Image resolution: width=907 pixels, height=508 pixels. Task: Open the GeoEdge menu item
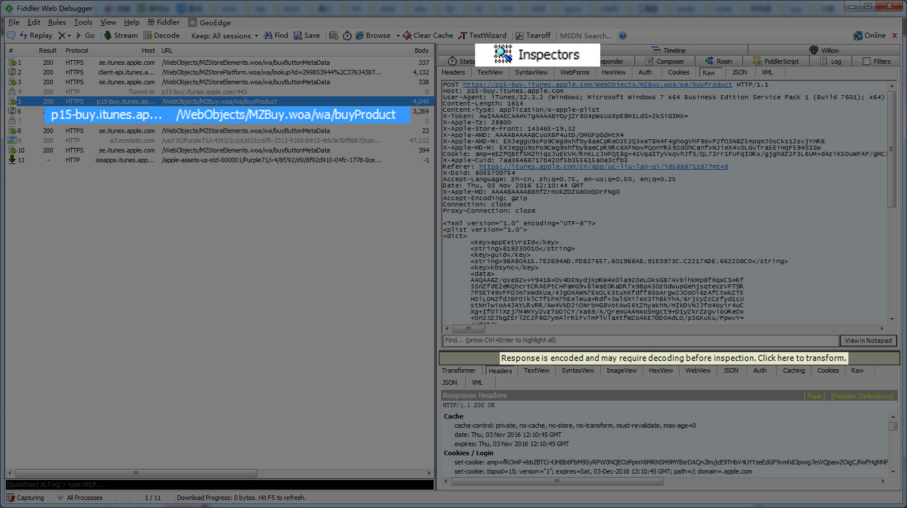click(210, 22)
